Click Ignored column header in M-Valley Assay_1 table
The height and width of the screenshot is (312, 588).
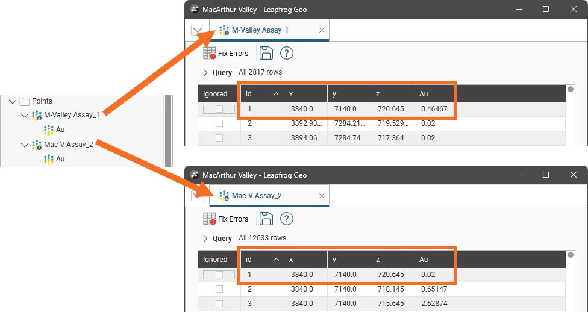219,94
